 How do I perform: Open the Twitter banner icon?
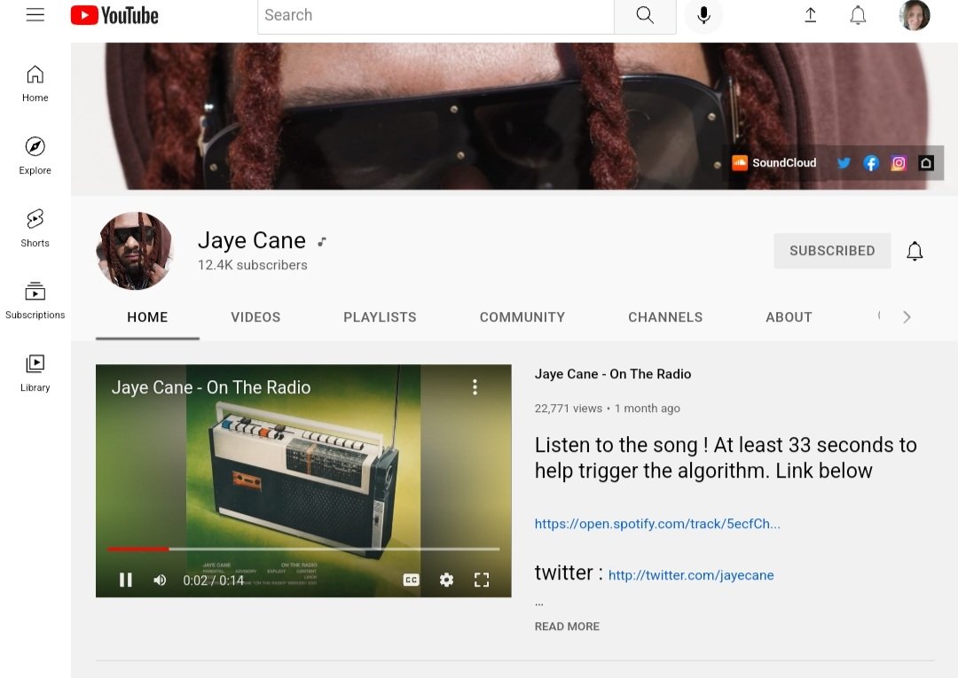[844, 163]
